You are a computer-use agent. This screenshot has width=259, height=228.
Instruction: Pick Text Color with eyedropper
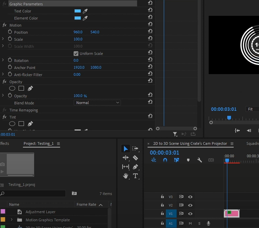tap(85, 11)
